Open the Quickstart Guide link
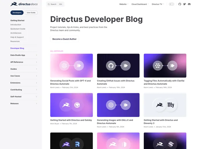Screen dimensions: 201x149 pos(18,29)
